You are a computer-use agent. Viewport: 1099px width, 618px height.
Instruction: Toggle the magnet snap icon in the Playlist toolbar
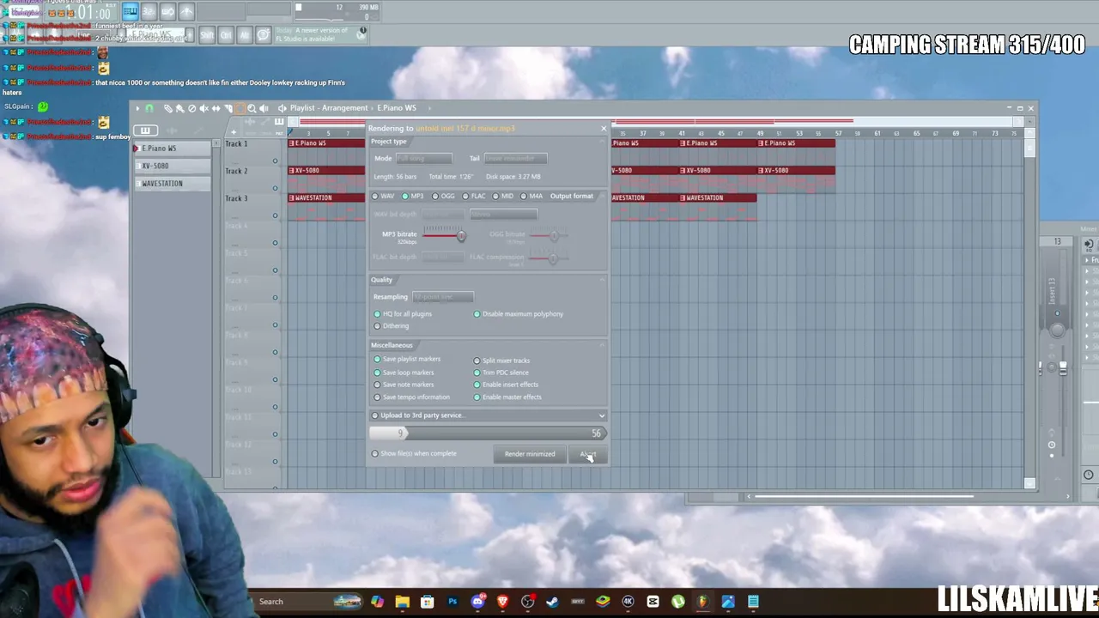coord(149,108)
